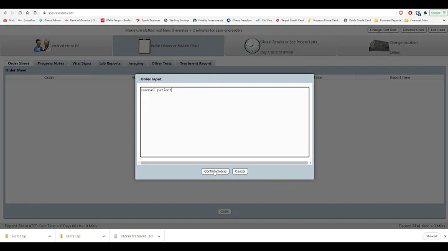This screenshot has height=251, width=448.
Task: Open the Target Credit Card bookmark
Action: tap(290, 21)
